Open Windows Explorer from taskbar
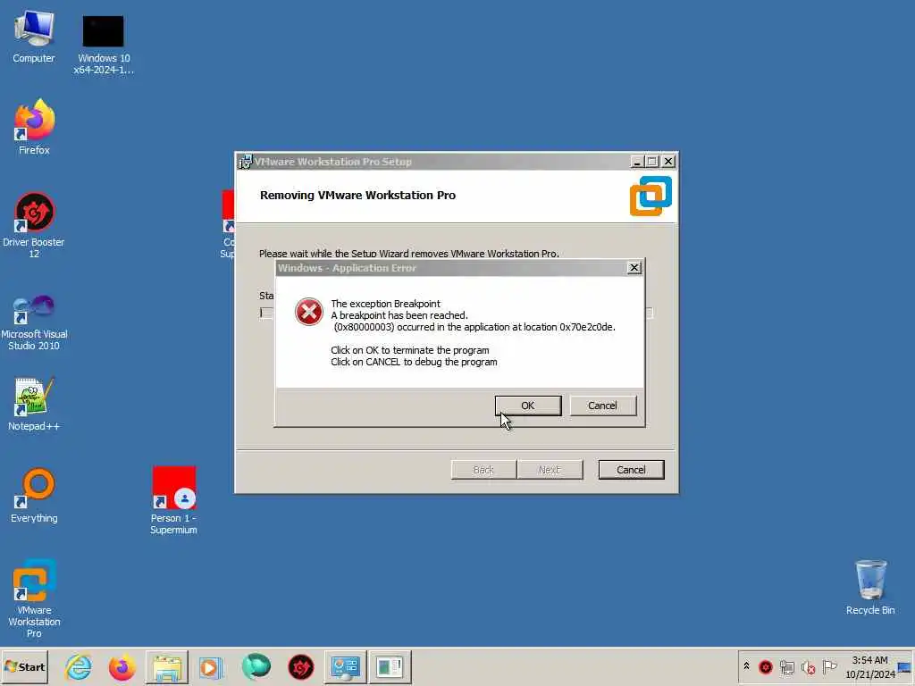 pyautogui.click(x=166, y=666)
